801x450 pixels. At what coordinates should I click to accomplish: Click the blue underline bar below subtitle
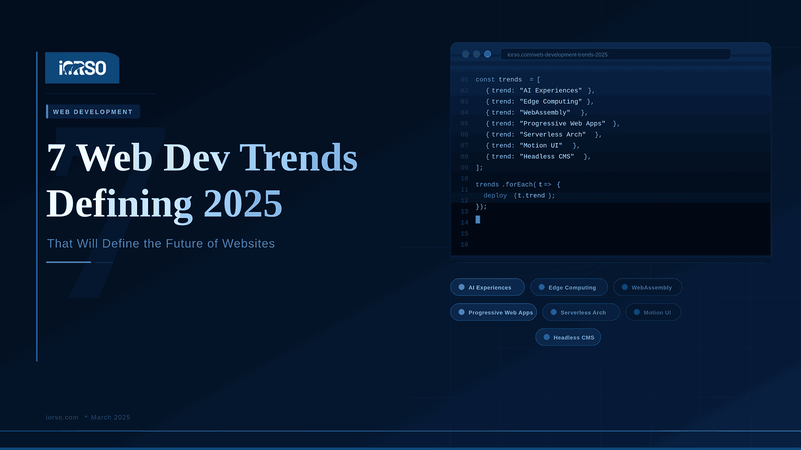coord(69,262)
